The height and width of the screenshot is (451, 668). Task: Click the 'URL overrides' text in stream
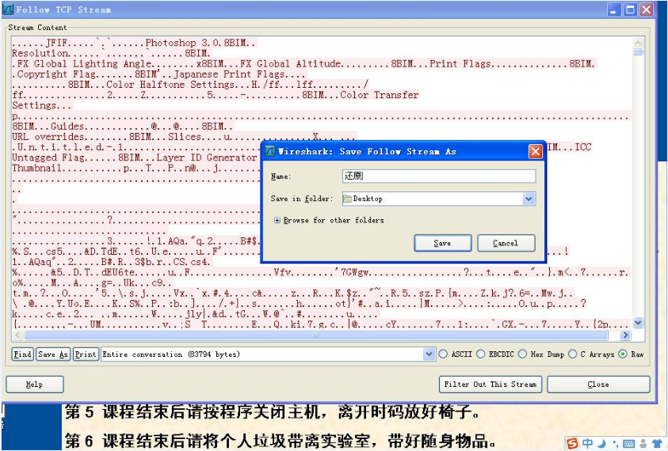[x=48, y=137]
